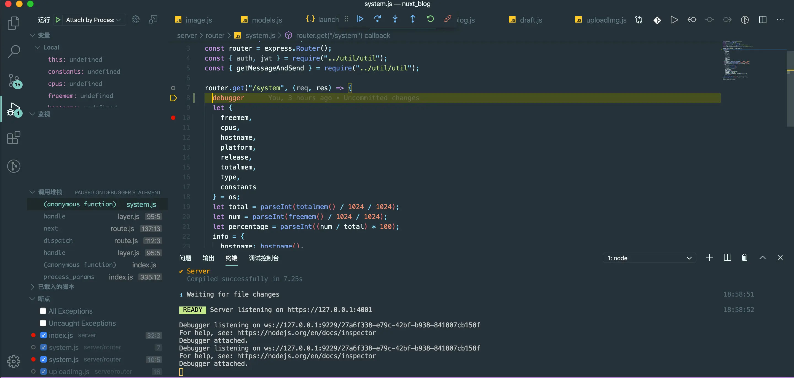Viewport: 794px width, 378px height.
Task: Click the red breakpoint on line 10
Action: [x=173, y=118]
